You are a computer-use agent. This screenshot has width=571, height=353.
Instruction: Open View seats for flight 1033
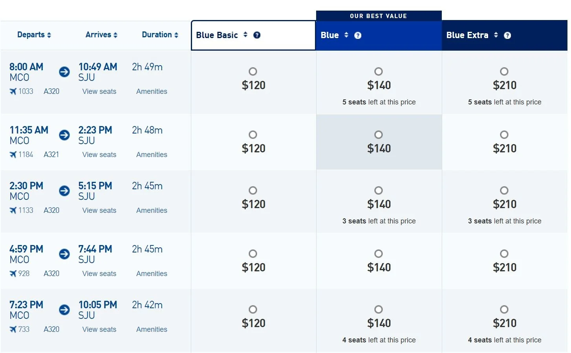click(99, 91)
